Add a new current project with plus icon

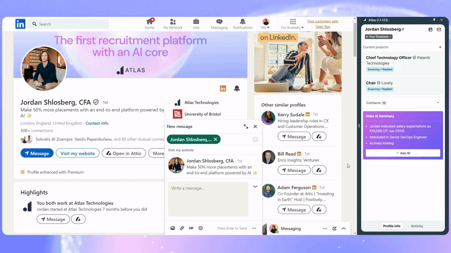(440, 47)
